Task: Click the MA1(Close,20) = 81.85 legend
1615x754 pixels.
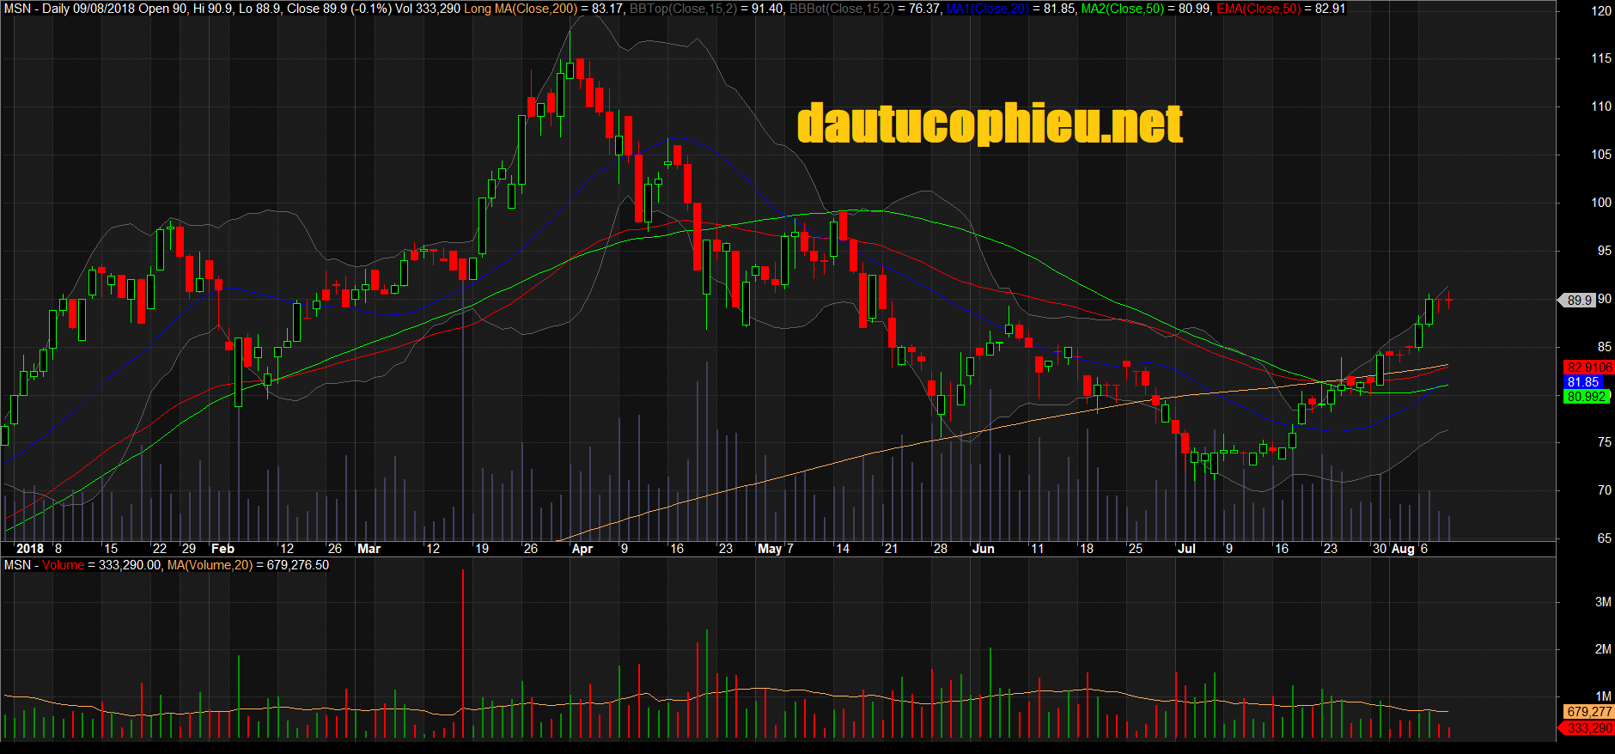Action: 1010,9
